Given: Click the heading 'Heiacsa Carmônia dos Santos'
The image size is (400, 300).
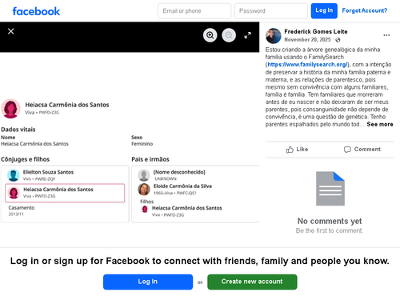Looking at the screenshot, I should (x=67, y=105).
